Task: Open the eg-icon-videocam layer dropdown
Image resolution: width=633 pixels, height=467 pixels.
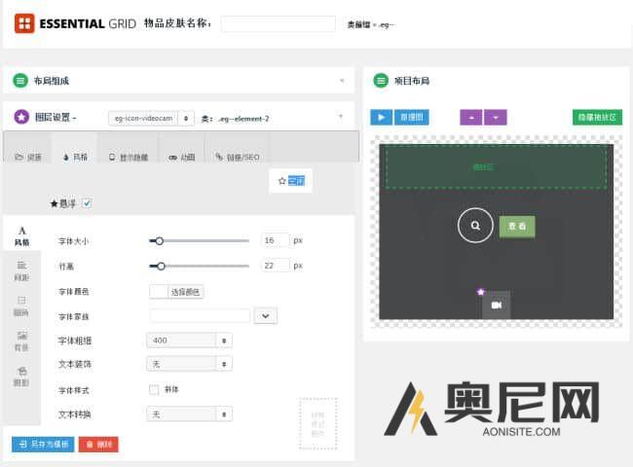Action: [x=151, y=118]
